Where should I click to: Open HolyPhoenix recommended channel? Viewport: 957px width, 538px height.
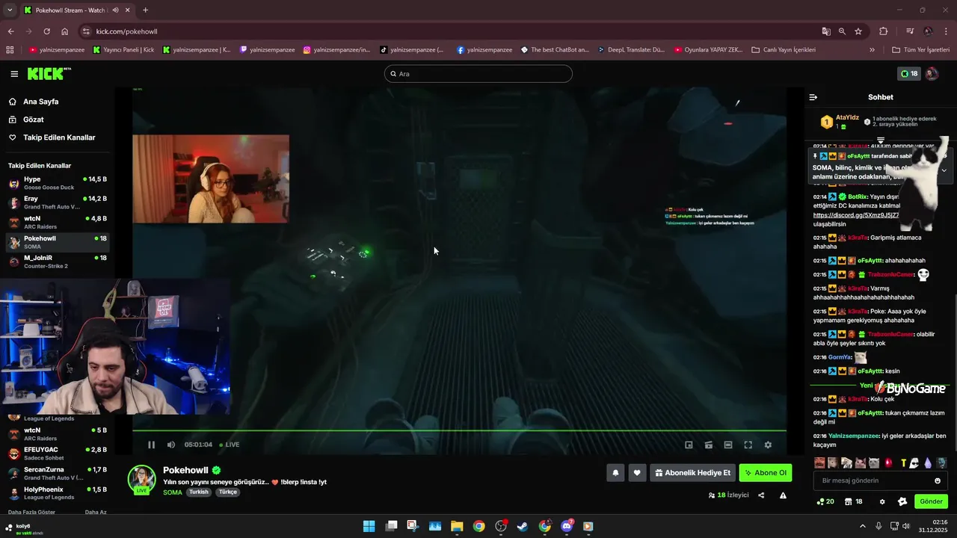tap(58, 493)
